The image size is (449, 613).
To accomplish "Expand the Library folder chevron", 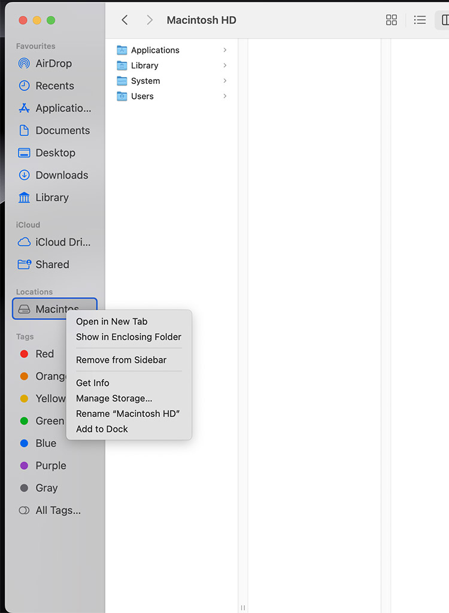I will 225,65.
